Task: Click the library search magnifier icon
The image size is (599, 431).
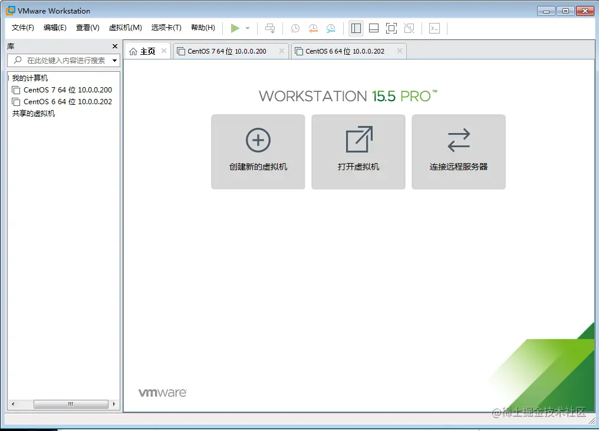Action: (18, 60)
